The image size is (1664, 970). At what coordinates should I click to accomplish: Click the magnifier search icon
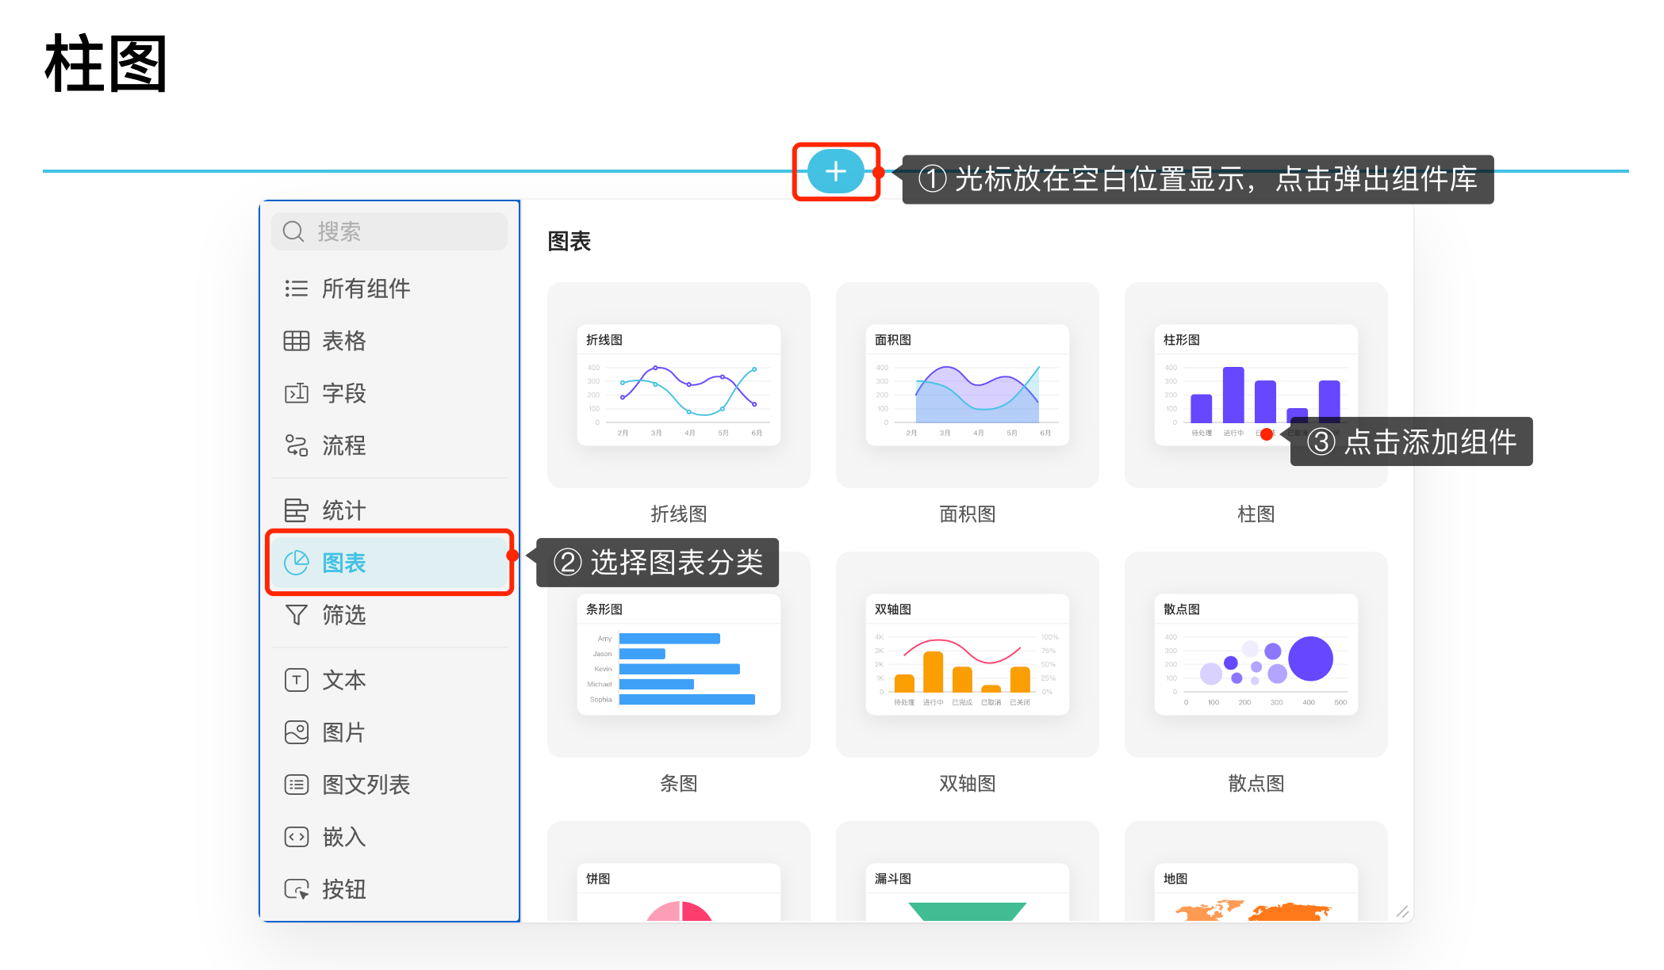point(293,231)
